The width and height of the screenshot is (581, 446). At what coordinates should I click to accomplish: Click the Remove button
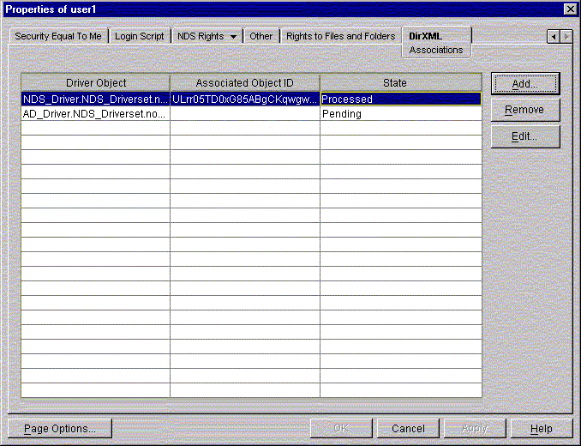tap(525, 110)
